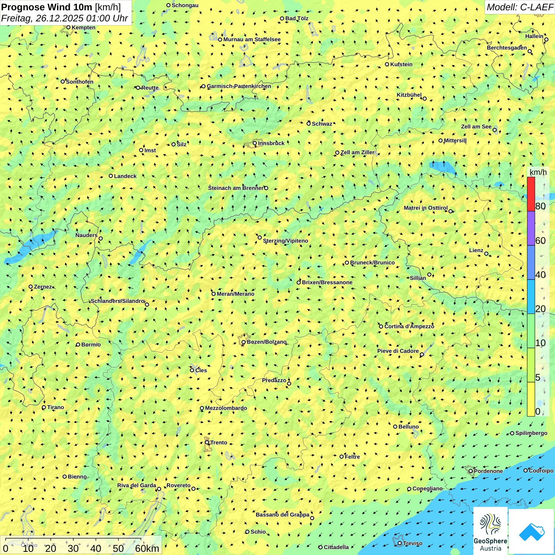Click the Pordenone city marker circle
Viewport: 555px width, 555px height.
471,471
